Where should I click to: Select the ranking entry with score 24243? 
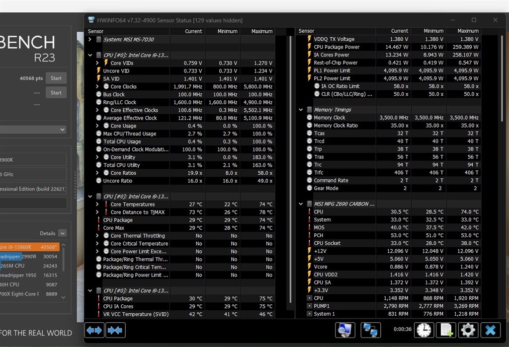(x=29, y=266)
